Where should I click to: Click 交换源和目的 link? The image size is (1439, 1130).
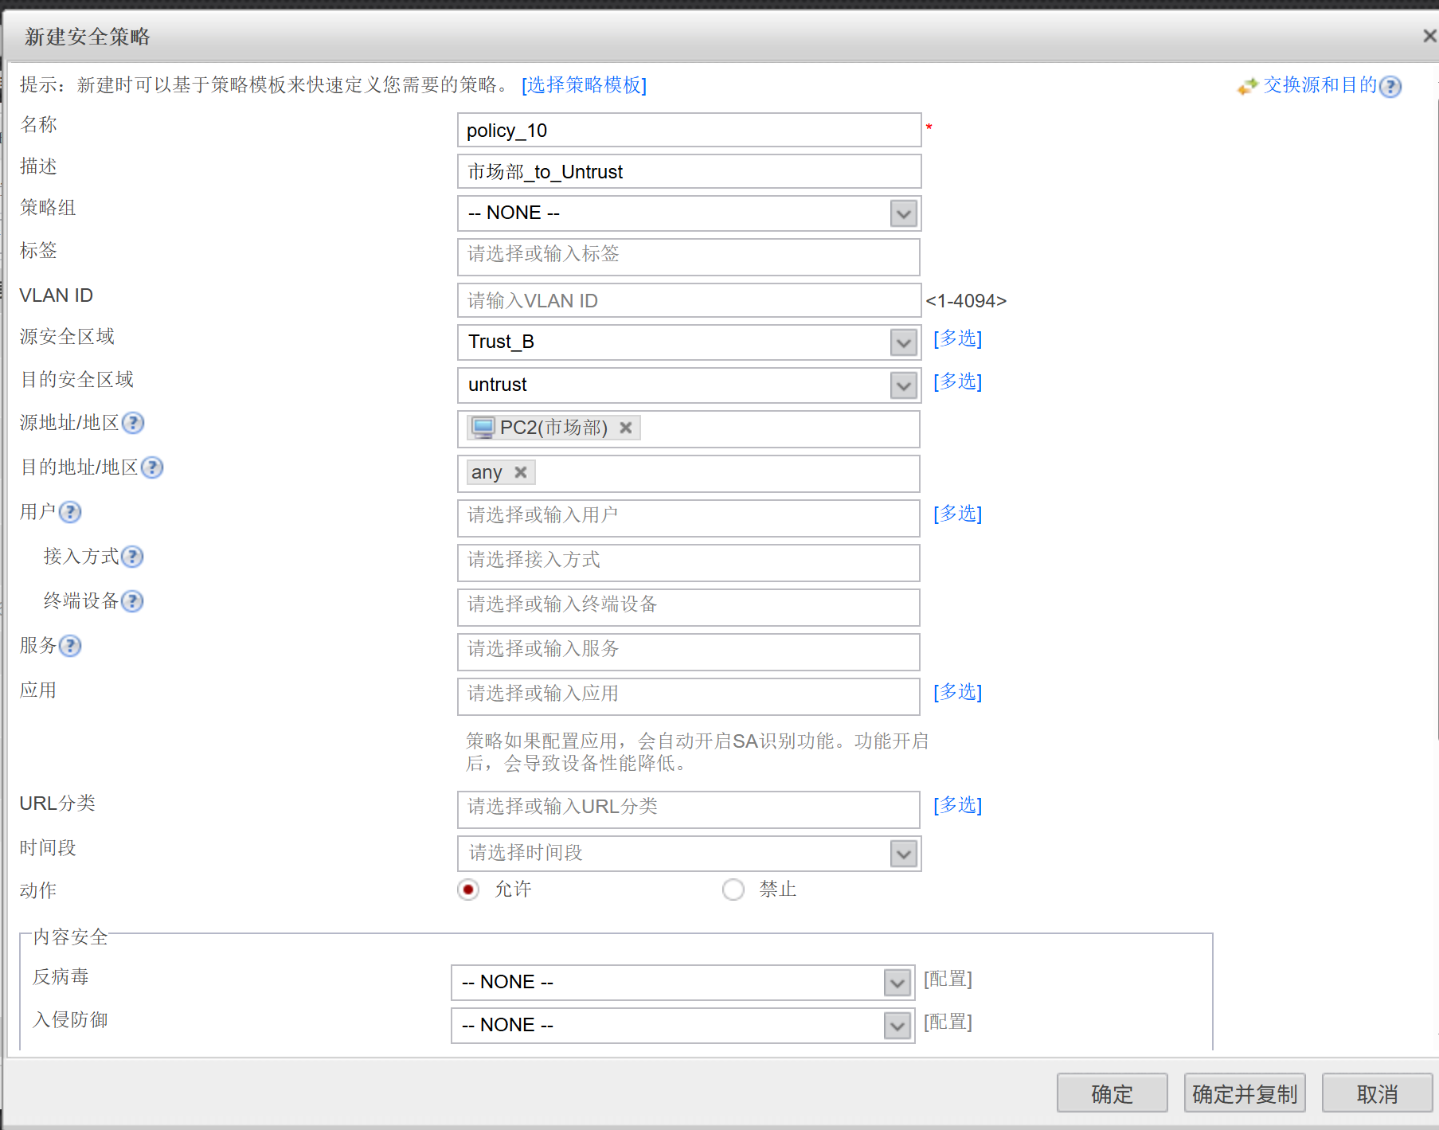click(x=1320, y=85)
